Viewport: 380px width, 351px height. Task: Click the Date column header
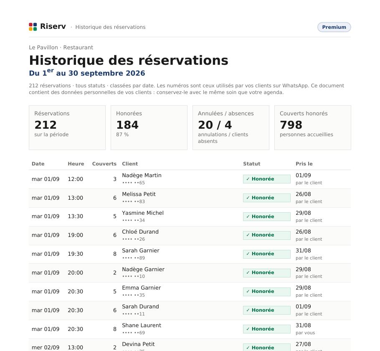pyautogui.click(x=38, y=164)
